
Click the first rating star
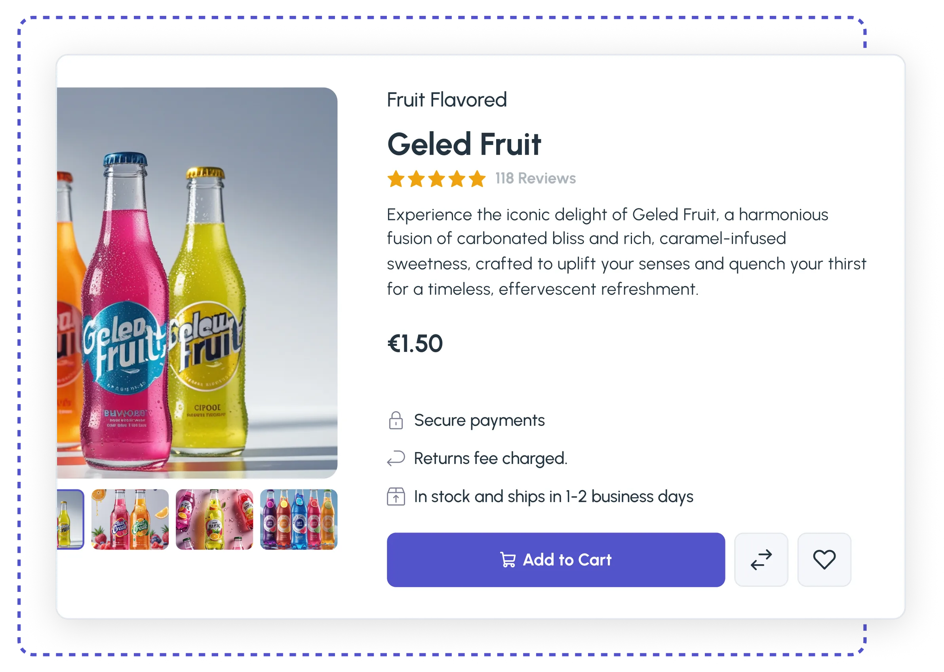[x=396, y=179]
